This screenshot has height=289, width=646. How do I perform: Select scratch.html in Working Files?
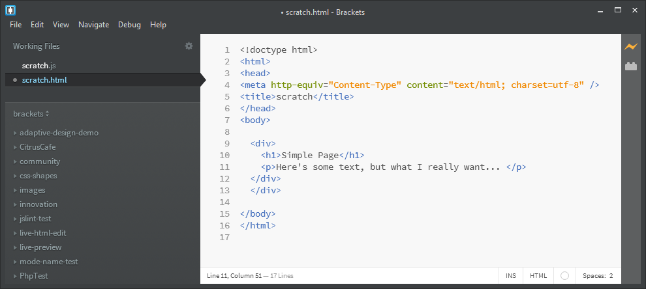click(102, 80)
